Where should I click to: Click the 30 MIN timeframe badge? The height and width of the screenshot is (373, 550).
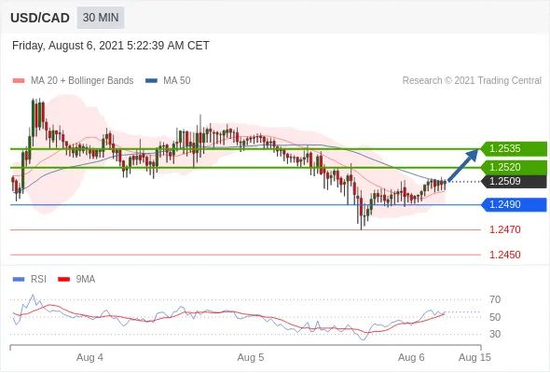[101, 18]
